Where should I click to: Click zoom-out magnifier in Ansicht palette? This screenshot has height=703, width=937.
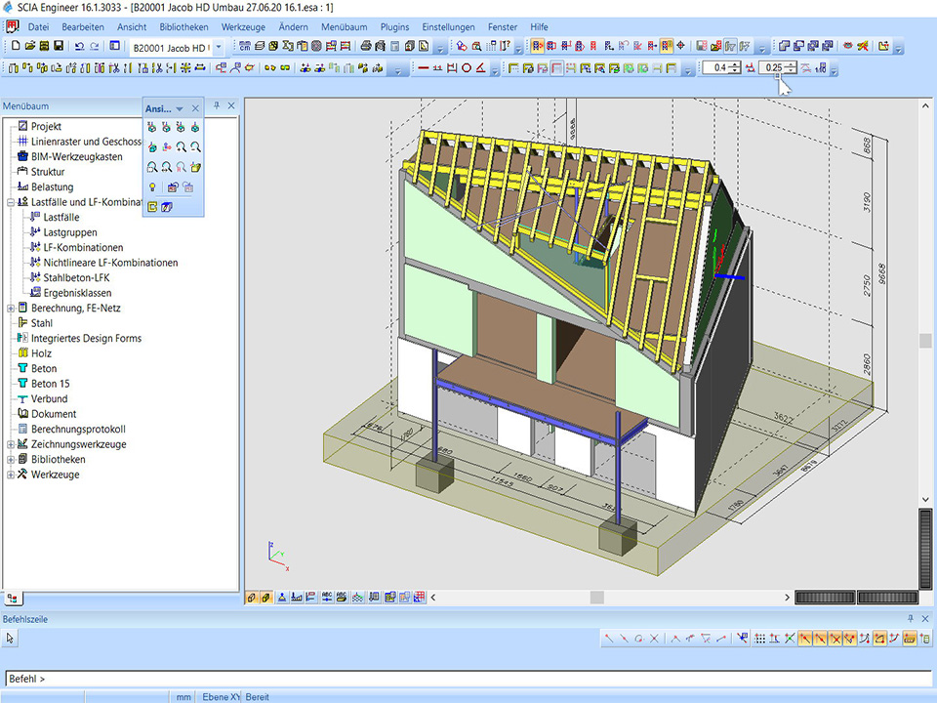[196, 146]
